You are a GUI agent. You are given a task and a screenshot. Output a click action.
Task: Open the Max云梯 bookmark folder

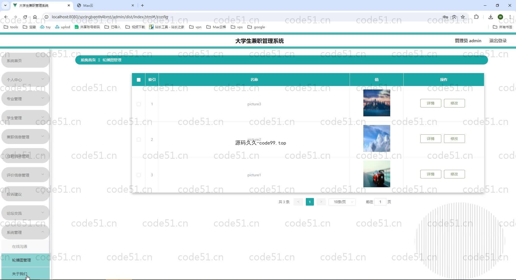[x=216, y=27]
